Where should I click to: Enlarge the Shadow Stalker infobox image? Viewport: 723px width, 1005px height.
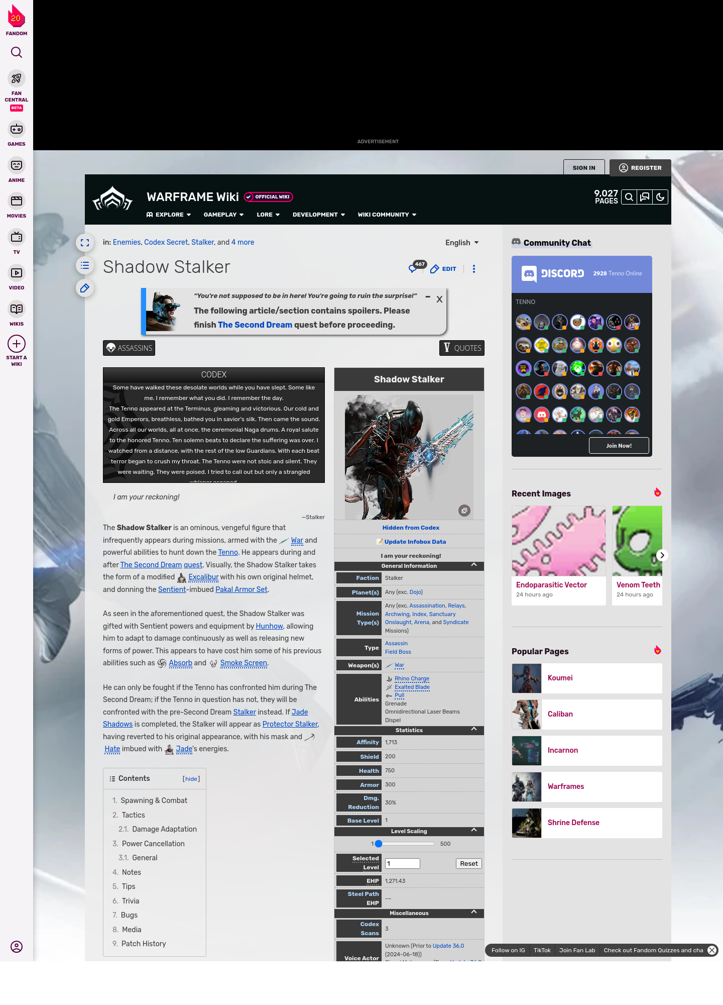(x=464, y=511)
